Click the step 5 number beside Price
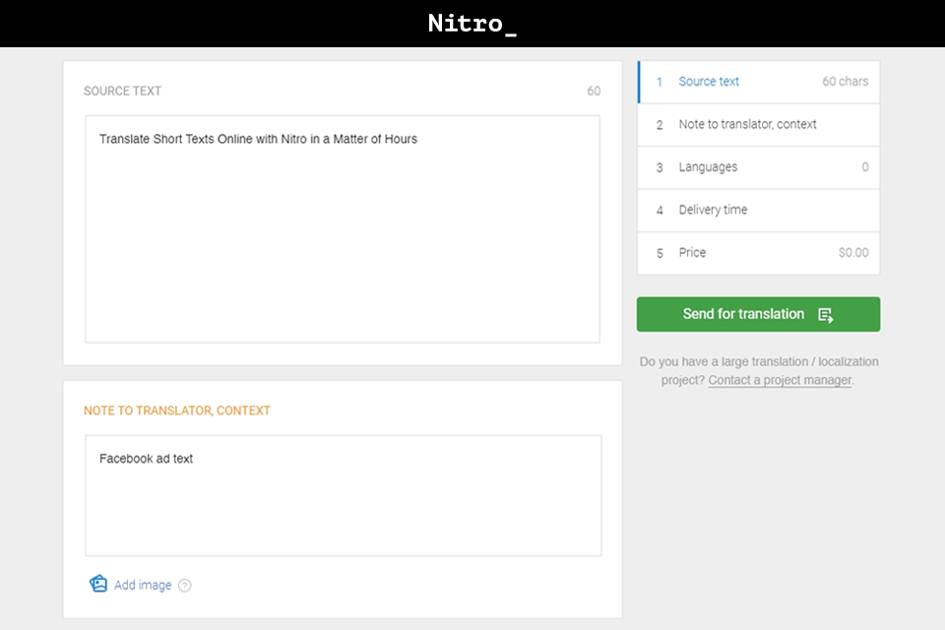Image resolution: width=945 pixels, height=630 pixels. [659, 253]
